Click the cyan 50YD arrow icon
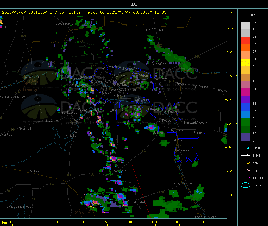Image resolution: width=268 pixels, height=226 pixels. click(x=245, y=148)
